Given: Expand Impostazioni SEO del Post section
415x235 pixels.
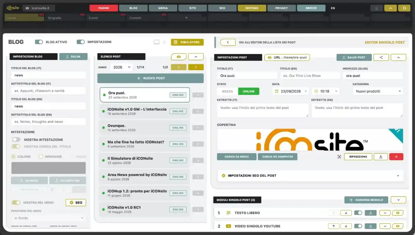Looking at the screenshot, I should (x=310, y=176).
